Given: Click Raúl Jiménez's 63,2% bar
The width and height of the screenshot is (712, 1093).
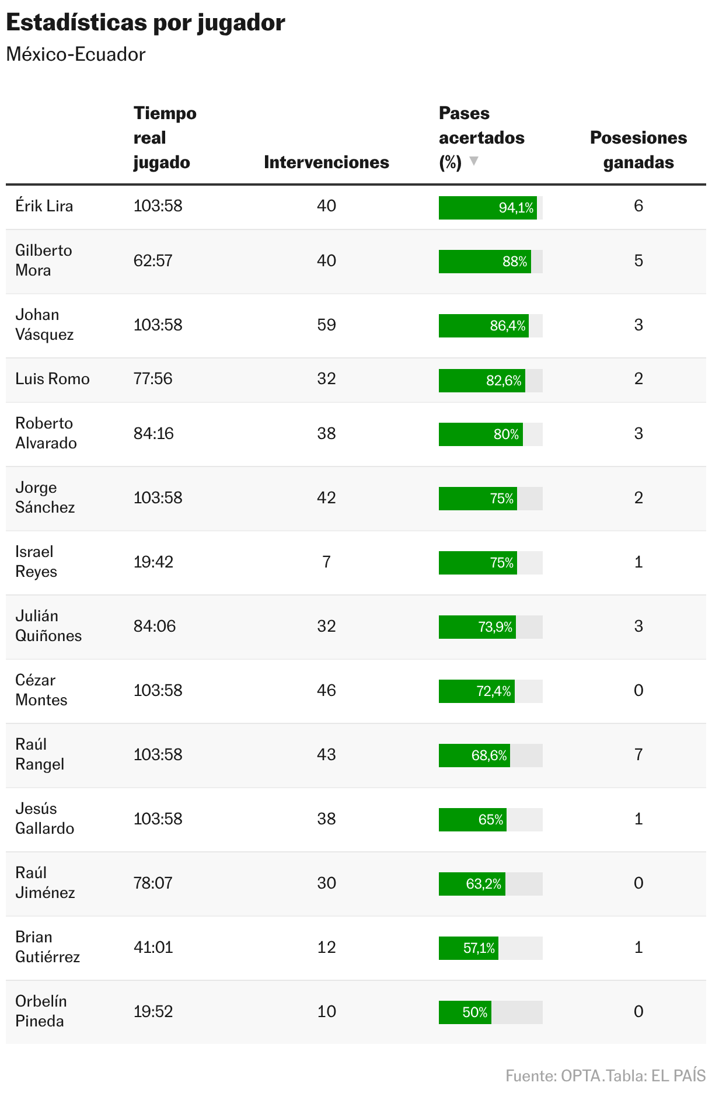Looking at the screenshot, I should tap(491, 884).
